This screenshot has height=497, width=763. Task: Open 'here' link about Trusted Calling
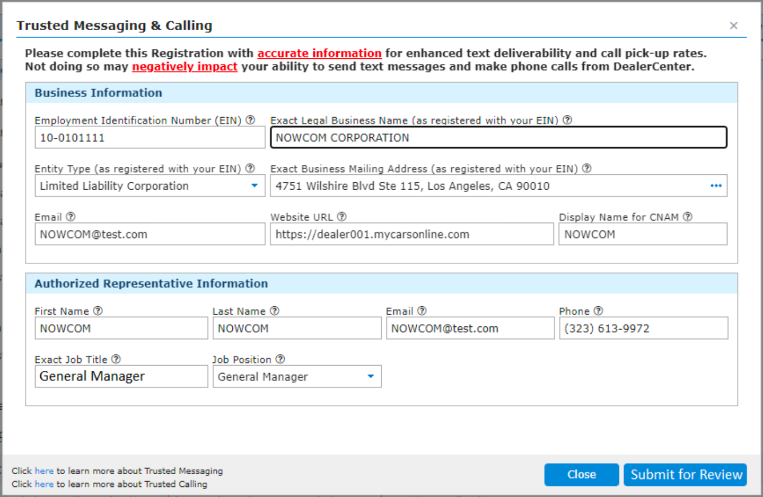pos(44,484)
